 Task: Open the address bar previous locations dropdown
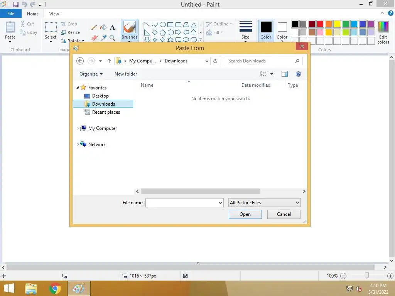(x=207, y=61)
